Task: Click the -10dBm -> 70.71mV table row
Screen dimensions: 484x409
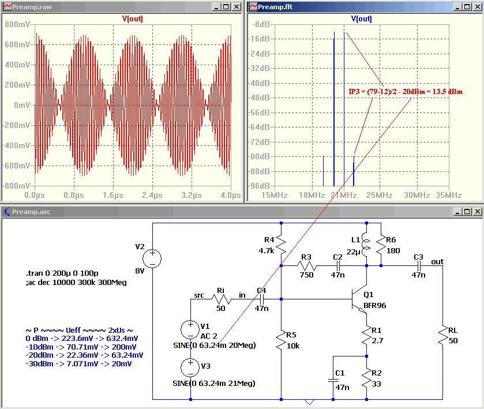Action: click(81, 347)
